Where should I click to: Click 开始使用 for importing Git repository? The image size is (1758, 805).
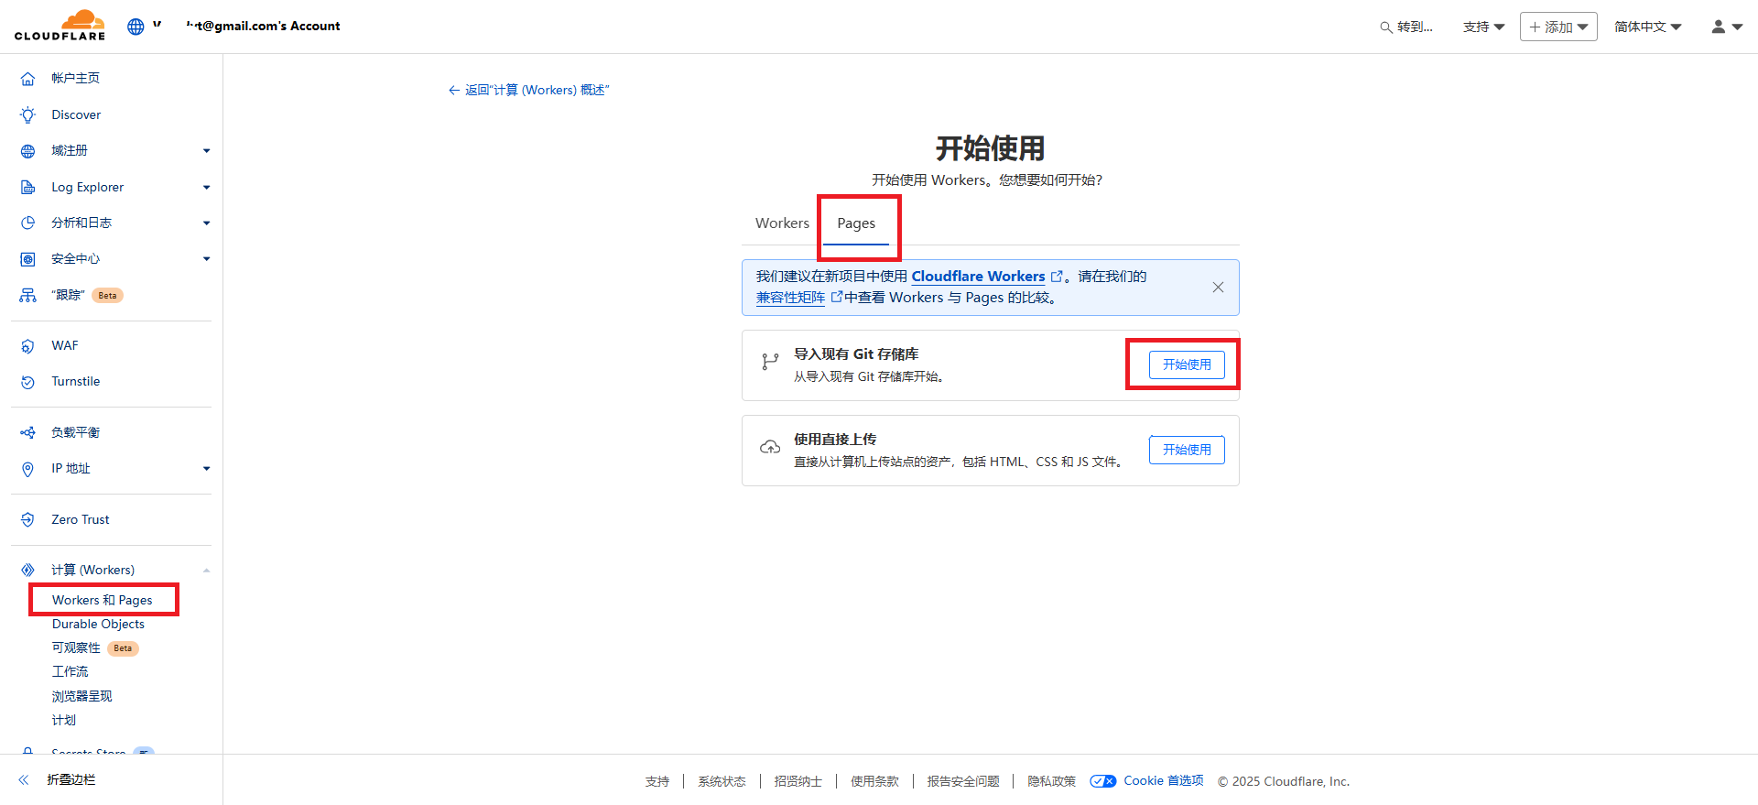(x=1187, y=364)
